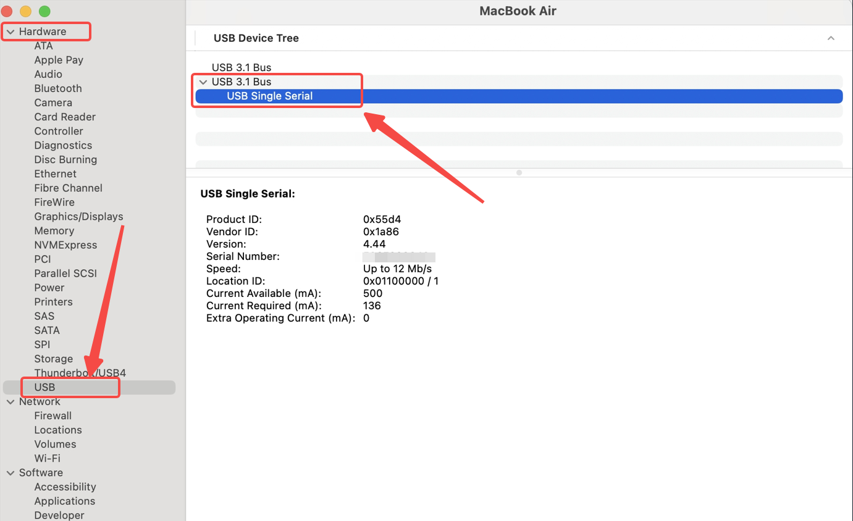This screenshot has height=521, width=853.
Task: Collapse the second USB 3.1 Bus chevron
Action: pos(203,81)
